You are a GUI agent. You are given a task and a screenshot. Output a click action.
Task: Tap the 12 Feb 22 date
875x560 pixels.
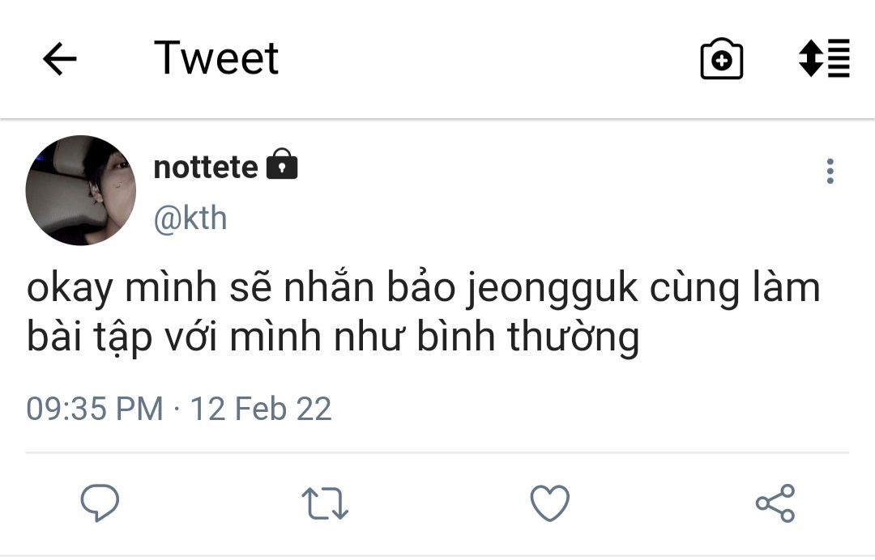[261, 409]
